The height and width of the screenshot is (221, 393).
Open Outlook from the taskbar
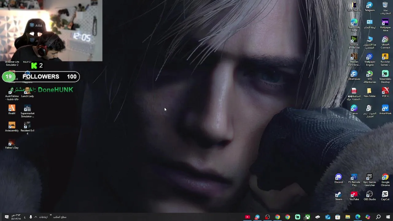point(328,217)
